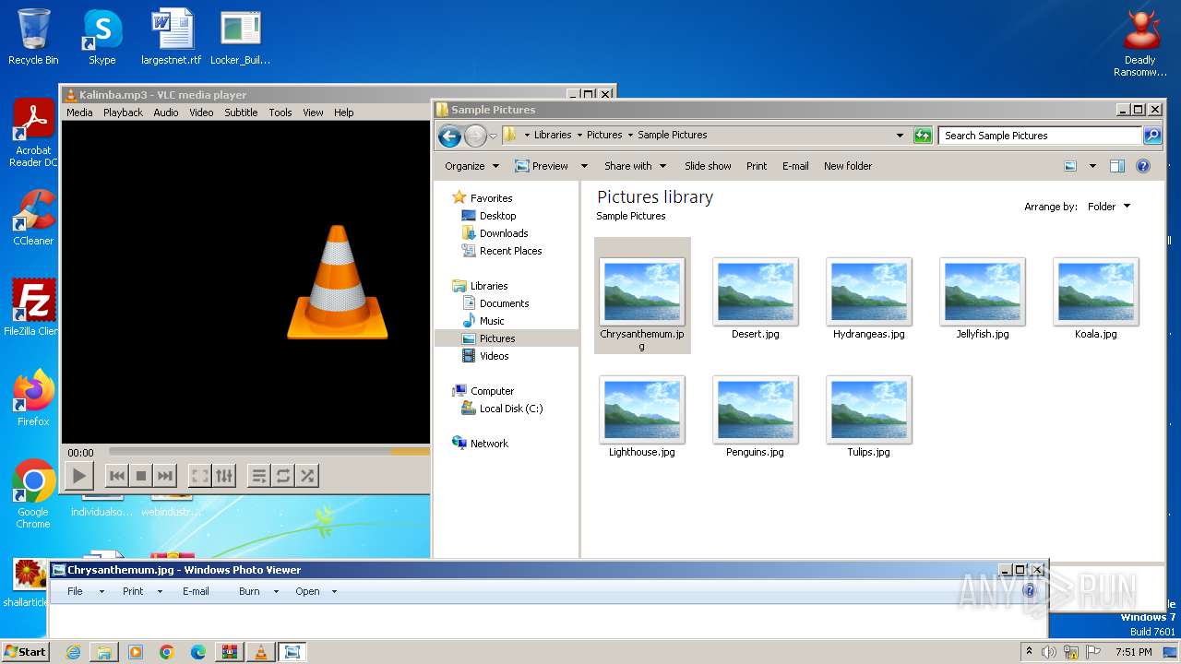Screen dimensions: 1181x664
Task: Open the VLC Video menu
Action: [201, 113]
